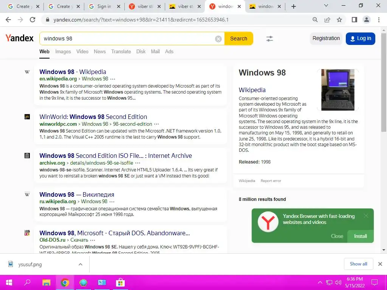Click Close in Yandex Browser promo
This screenshot has height=290, width=387.
pos(337,236)
